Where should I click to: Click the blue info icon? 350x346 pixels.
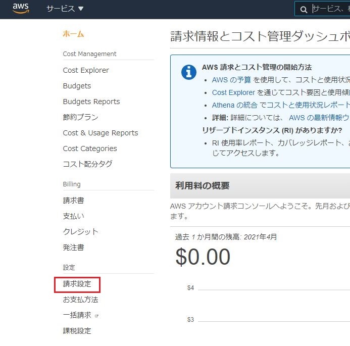pyautogui.click(x=189, y=72)
